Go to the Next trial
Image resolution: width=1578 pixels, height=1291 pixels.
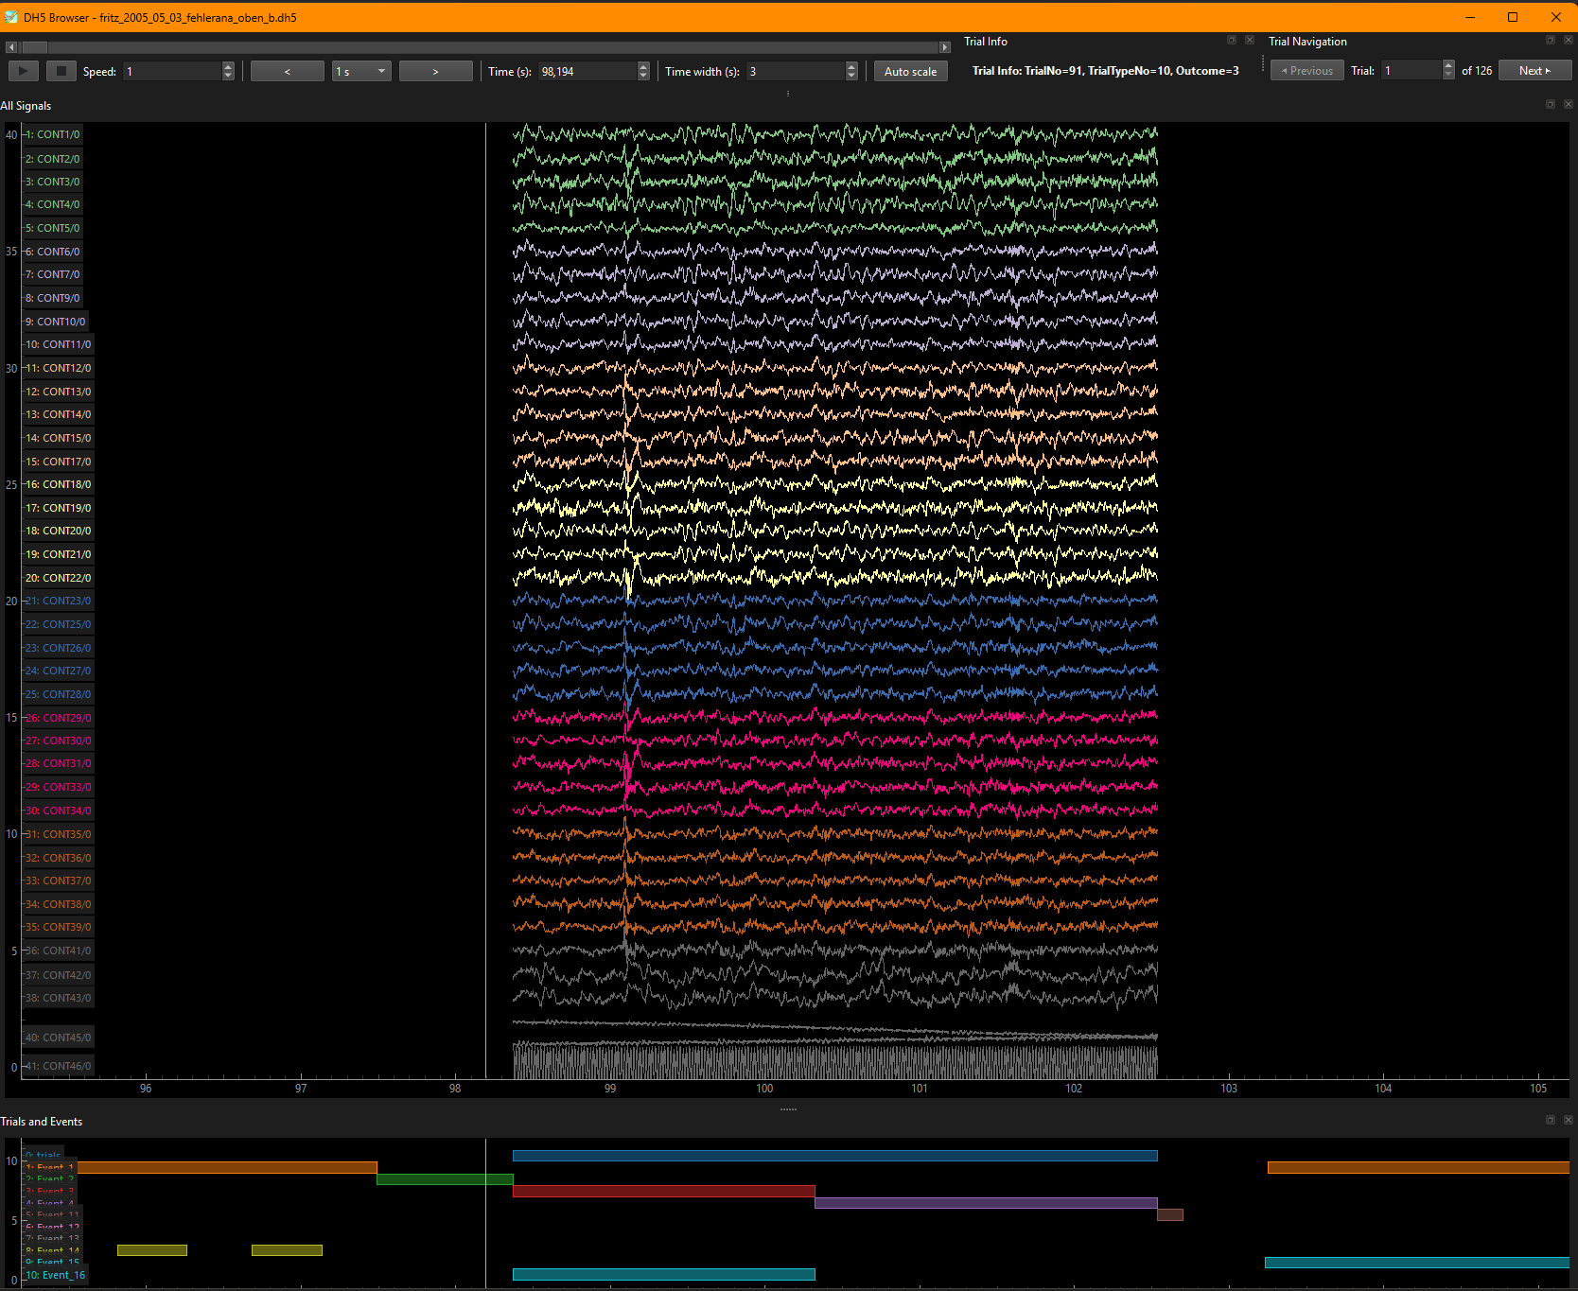tap(1534, 71)
